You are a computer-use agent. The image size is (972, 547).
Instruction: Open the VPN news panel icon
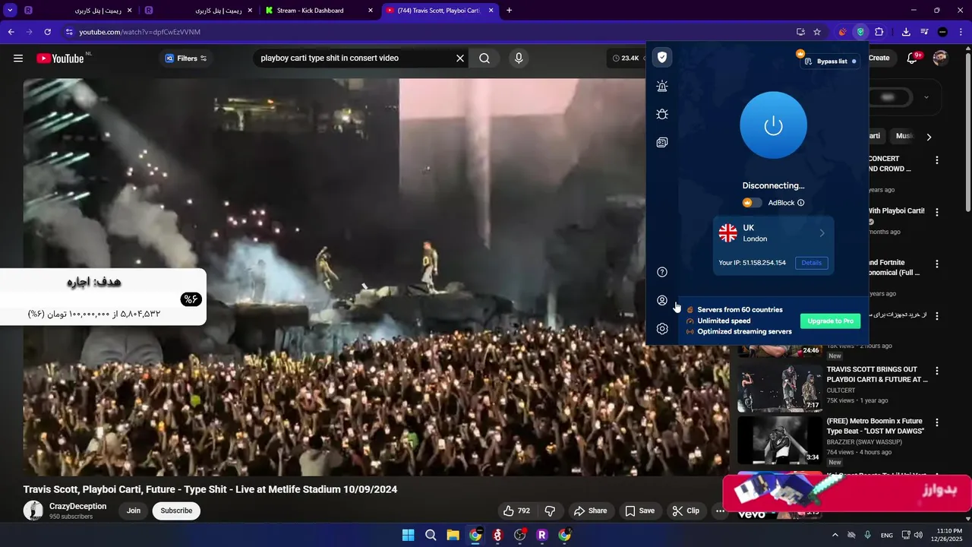click(662, 142)
